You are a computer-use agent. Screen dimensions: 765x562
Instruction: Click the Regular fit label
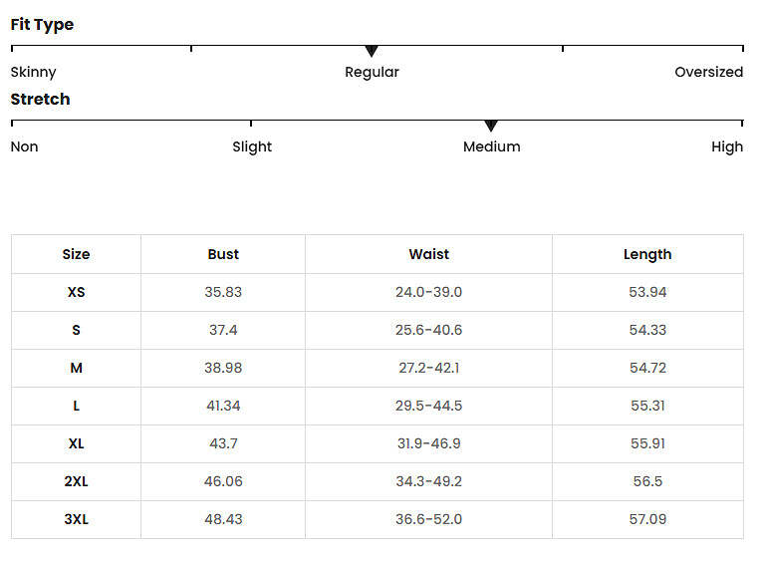tap(372, 72)
